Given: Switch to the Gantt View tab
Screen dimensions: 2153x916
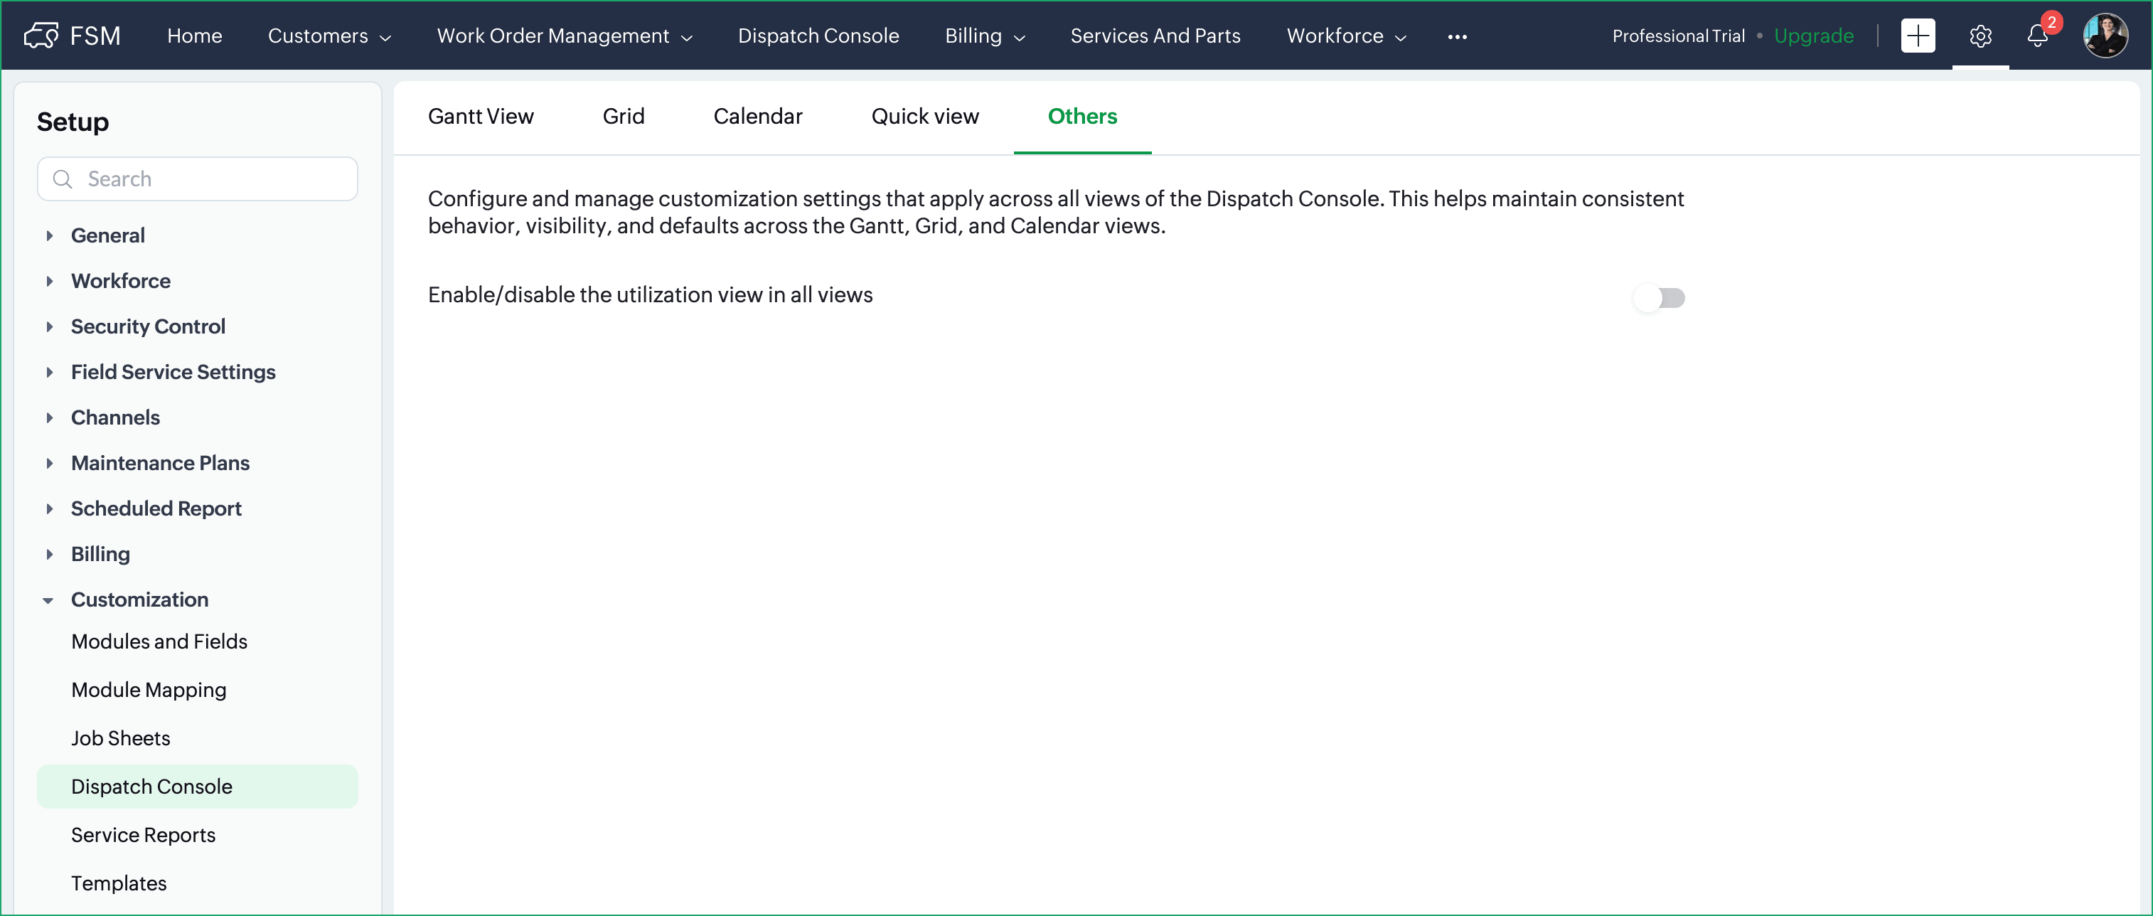Looking at the screenshot, I should click(481, 116).
